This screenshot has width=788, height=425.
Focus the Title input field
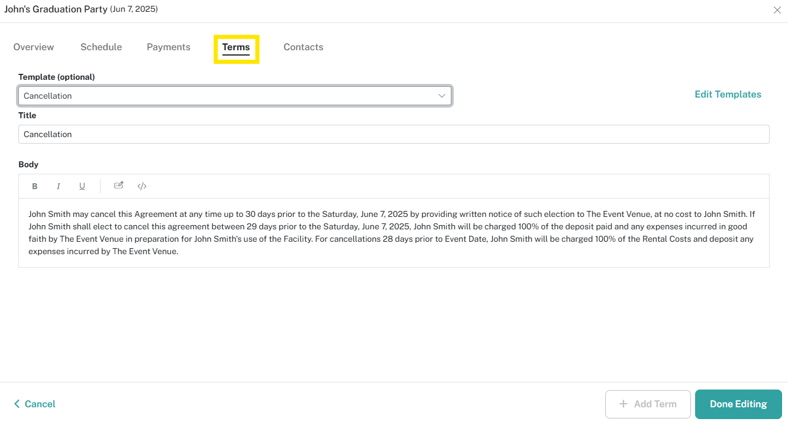pos(394,134)
